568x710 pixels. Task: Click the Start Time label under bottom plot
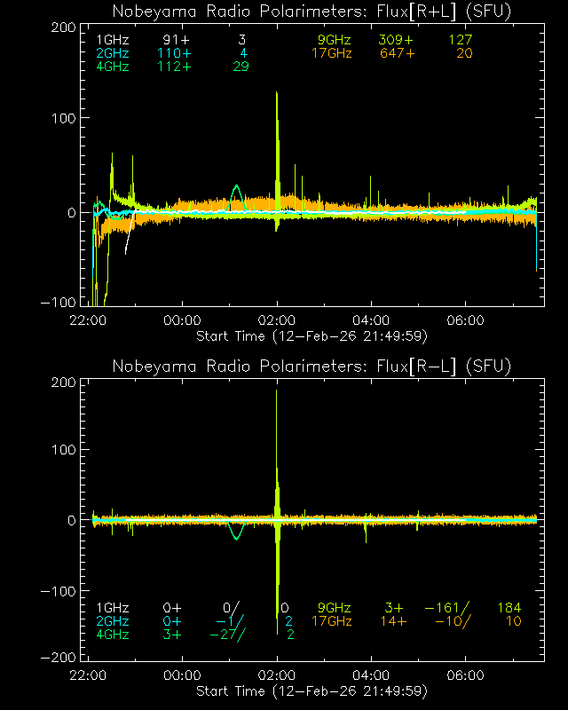311,690
